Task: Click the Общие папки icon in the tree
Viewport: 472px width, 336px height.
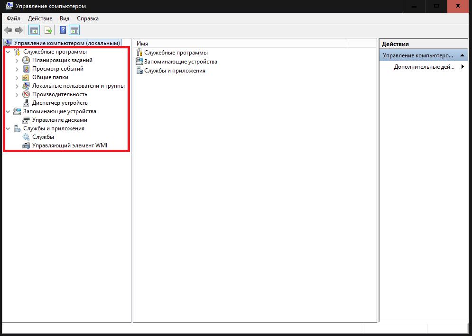Action: click(x=26, y=77)
